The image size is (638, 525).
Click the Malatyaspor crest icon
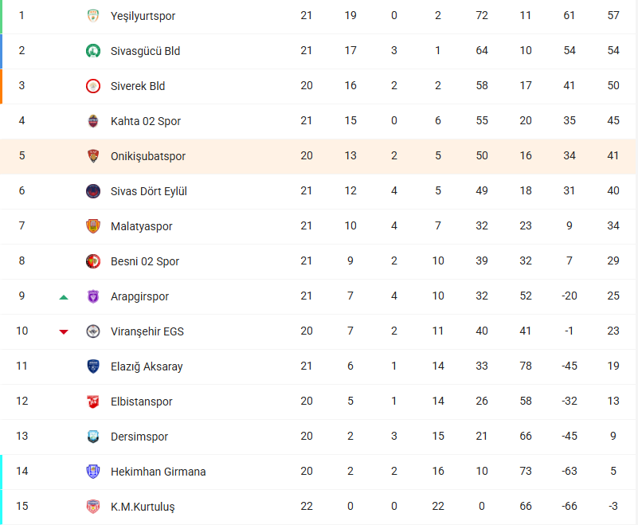[93, 226]
